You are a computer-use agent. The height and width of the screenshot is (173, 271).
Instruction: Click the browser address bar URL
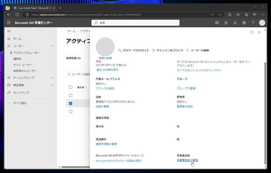[86, 15]
